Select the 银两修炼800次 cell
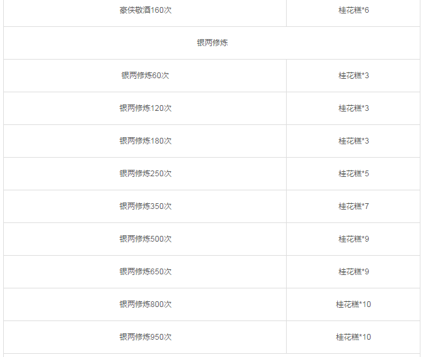The width and height of the screenshot is (423, 357). tap(145, 304)
